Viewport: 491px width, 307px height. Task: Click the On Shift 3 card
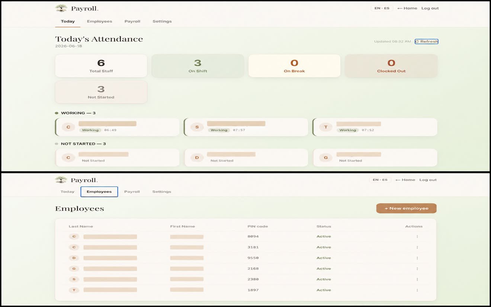(x=198, y=66)
